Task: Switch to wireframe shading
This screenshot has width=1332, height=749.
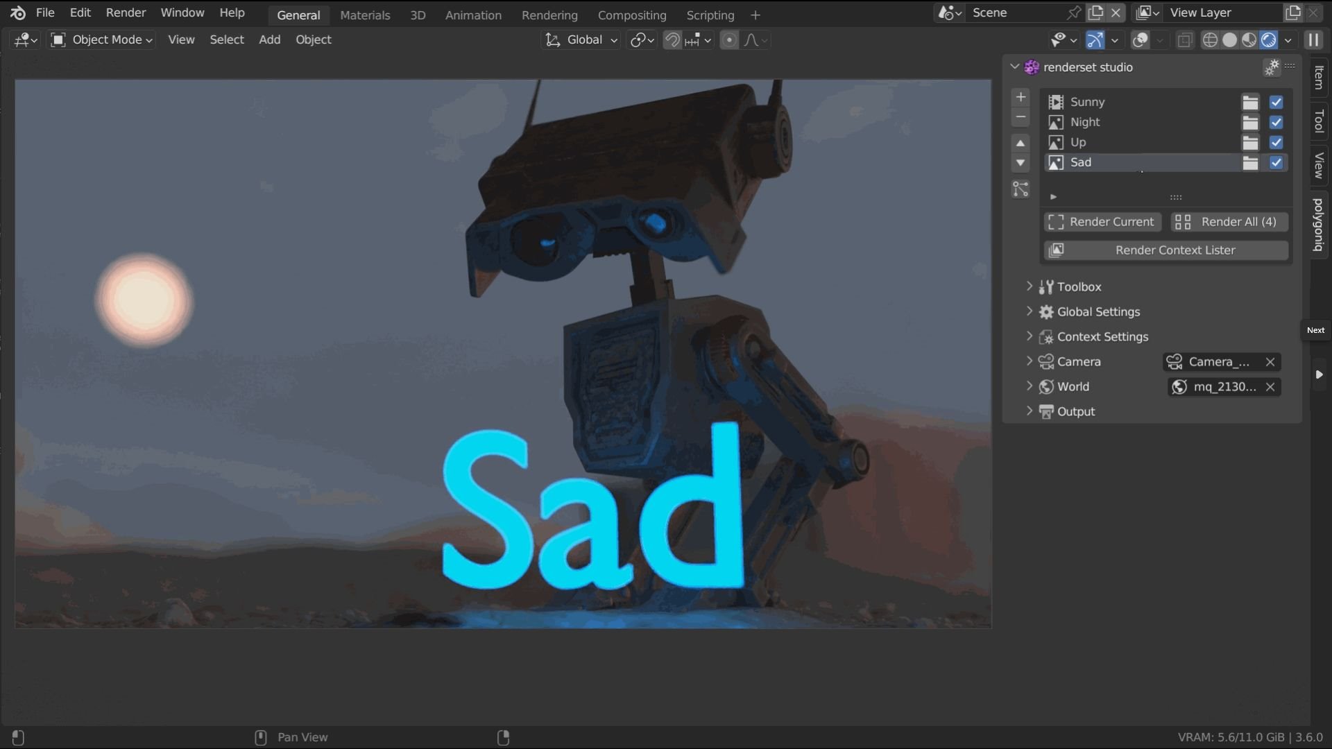Action: [1210, 40]
